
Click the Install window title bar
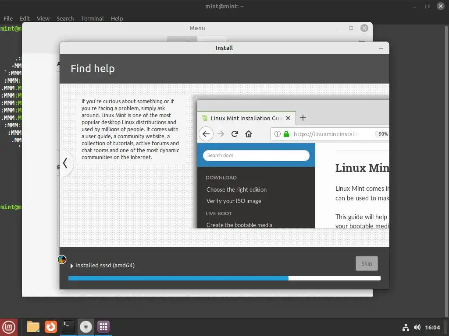(x=224, y=48)
